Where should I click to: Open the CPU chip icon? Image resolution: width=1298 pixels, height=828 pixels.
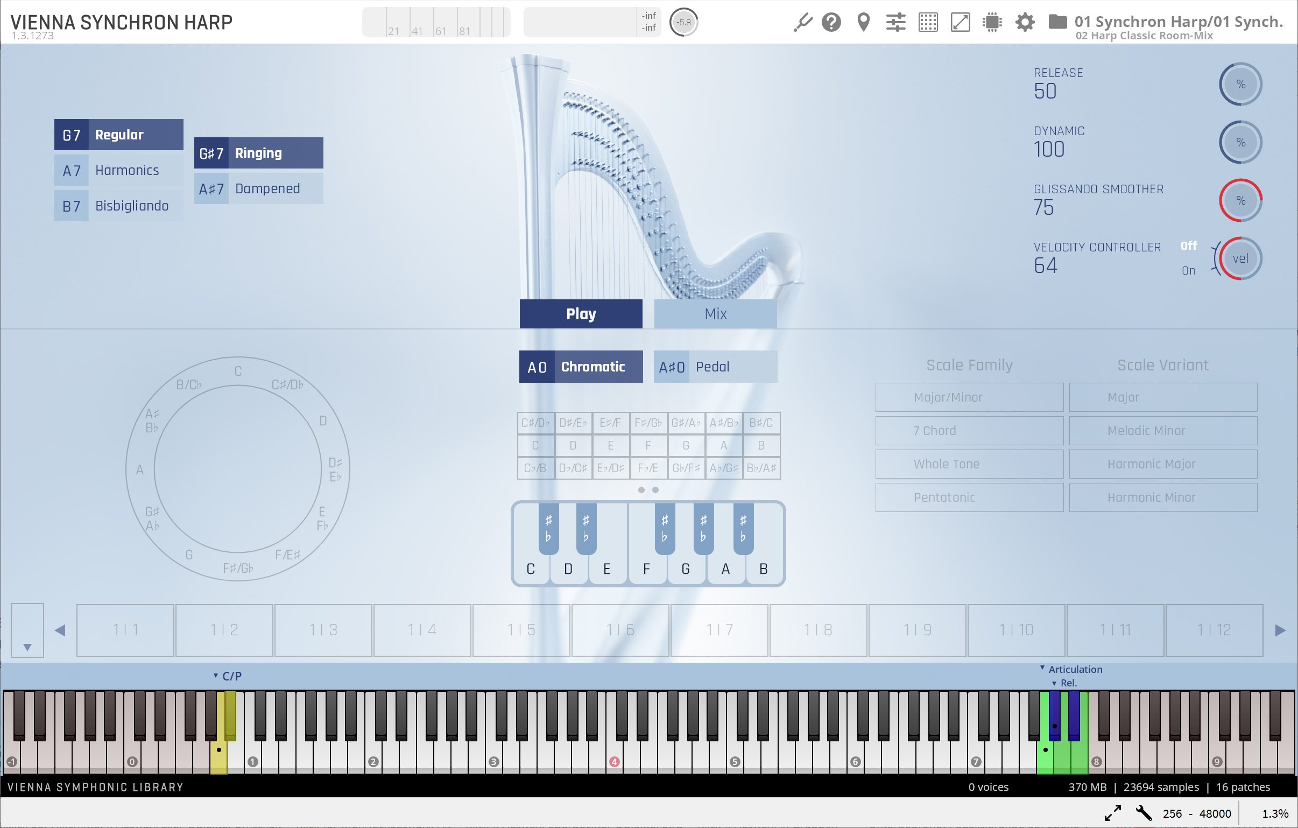(x=992, y=23)
